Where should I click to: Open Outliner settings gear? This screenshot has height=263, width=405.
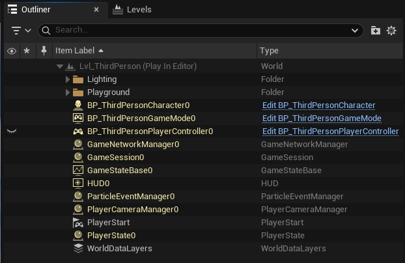pyautogui.click(x=391, y=31)
